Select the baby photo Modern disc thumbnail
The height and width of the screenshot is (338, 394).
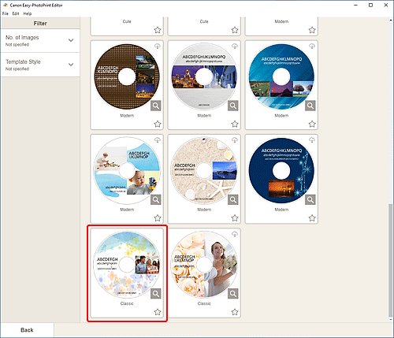[x=127, y=170]
